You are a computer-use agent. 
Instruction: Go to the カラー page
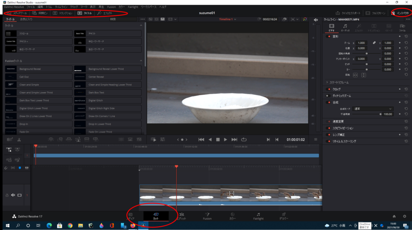click(233, 216)
